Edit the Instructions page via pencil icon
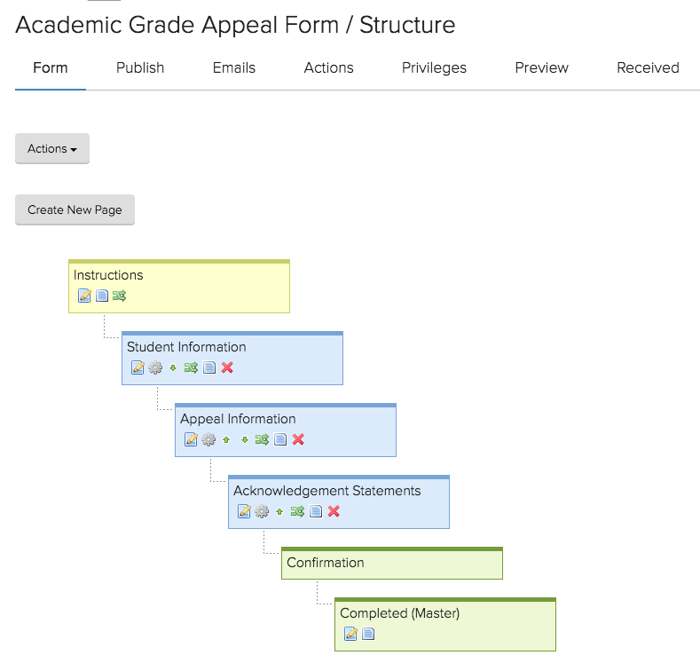Screen dimensions: 700x671 [x=84, y=296]
